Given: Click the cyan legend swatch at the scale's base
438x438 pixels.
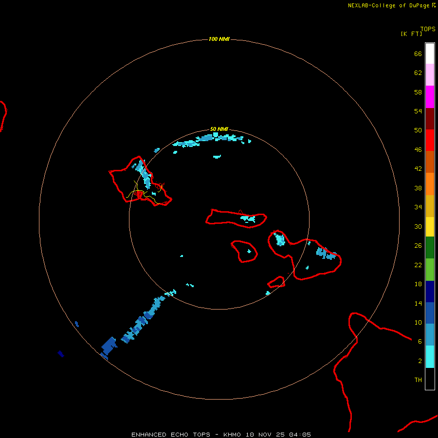Looking at the screenshot, I should [x=430, y=357].
